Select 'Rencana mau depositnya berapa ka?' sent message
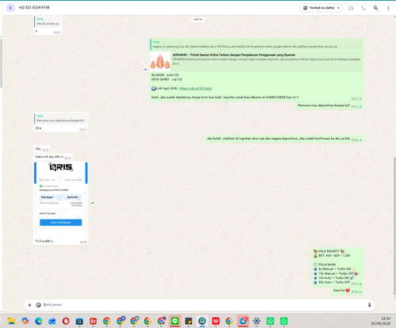396x328 pixels. 329,105
